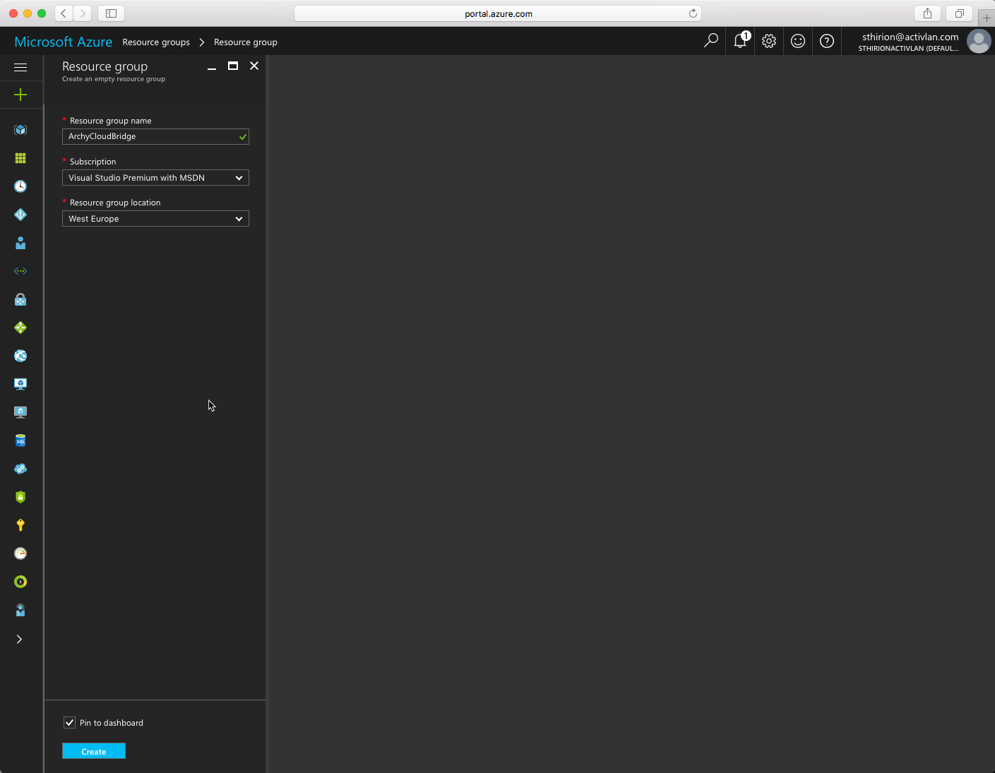Click the Safari share icon
This screenshot has height=773, width=995.
tap(927, 13)
